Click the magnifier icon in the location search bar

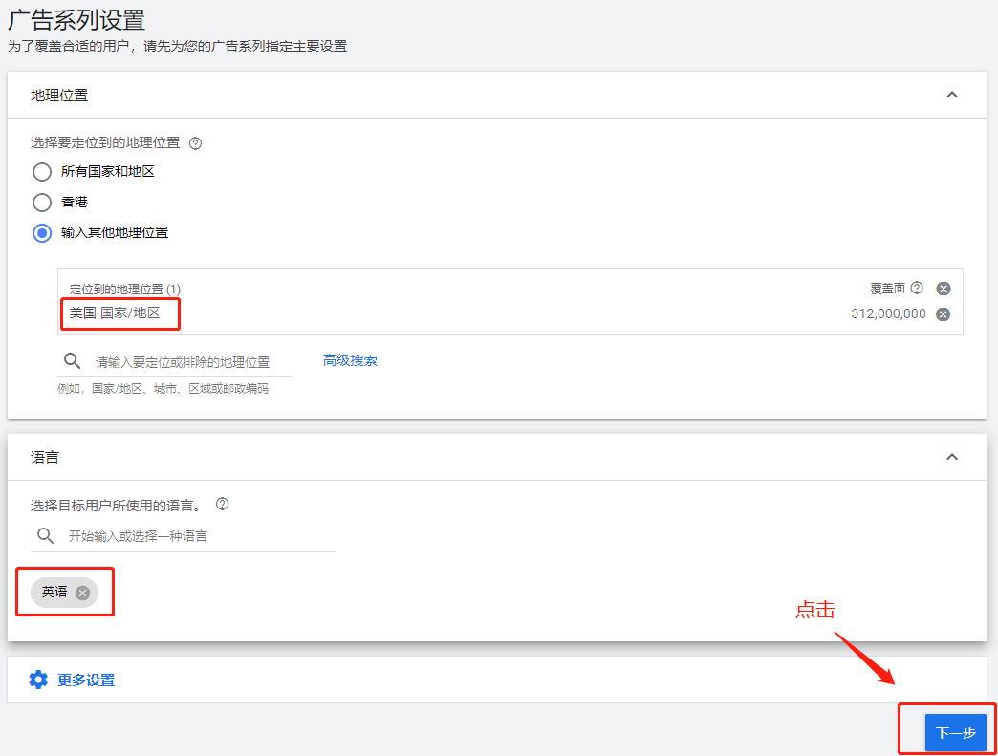[72, 360]
